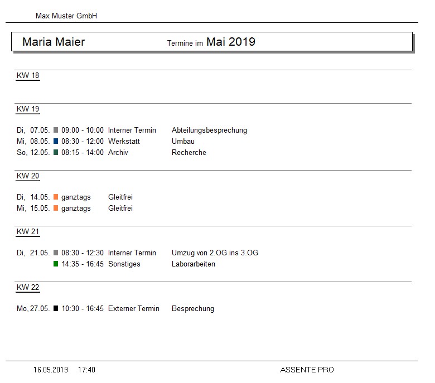Click 'Interner Termin' on the 21.05. row

tap(132, 253)
